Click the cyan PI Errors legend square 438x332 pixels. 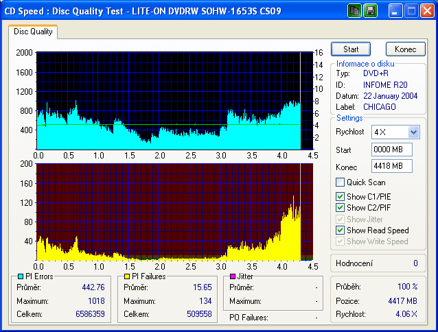click(x=21, y=276)
